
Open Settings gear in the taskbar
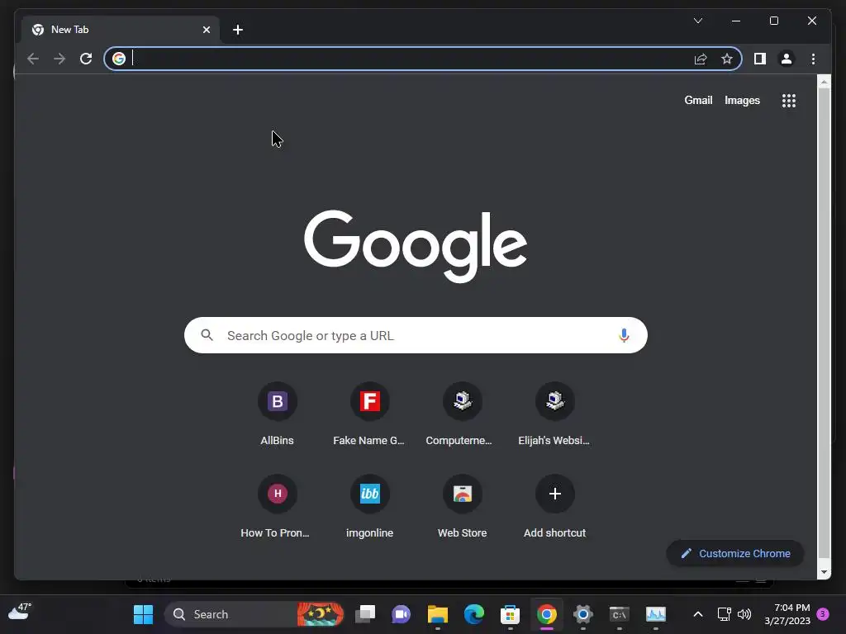pyautogui.click(x=582, y=614)
